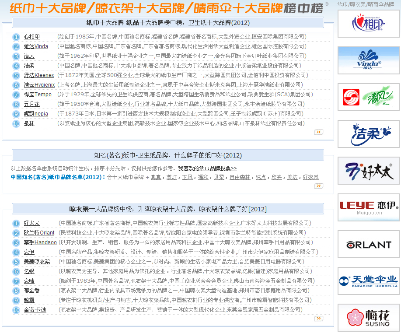The image size is (401, 333).
Task: Select the 梅花 SUSINO logo
Action: pyautogui.click(x=369, y=317)
